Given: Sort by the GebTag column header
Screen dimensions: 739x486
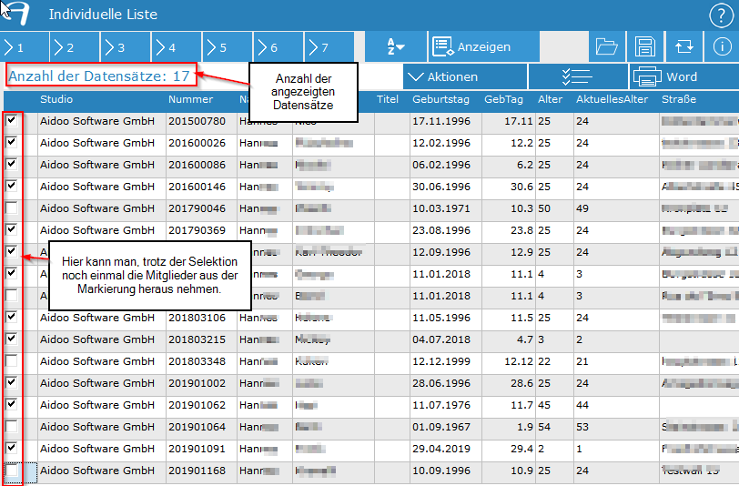Looking at the screenshot, I should (x=503, y=99).
